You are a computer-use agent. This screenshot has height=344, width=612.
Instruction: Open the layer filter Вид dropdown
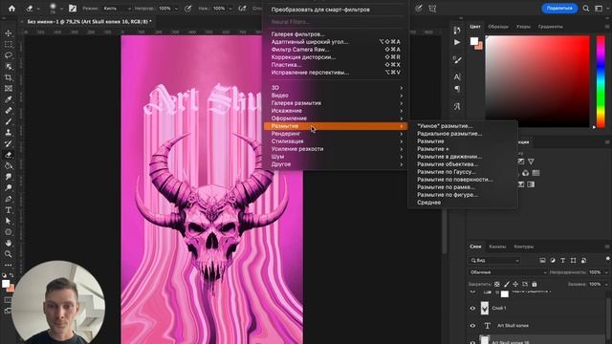pos(495,261)
